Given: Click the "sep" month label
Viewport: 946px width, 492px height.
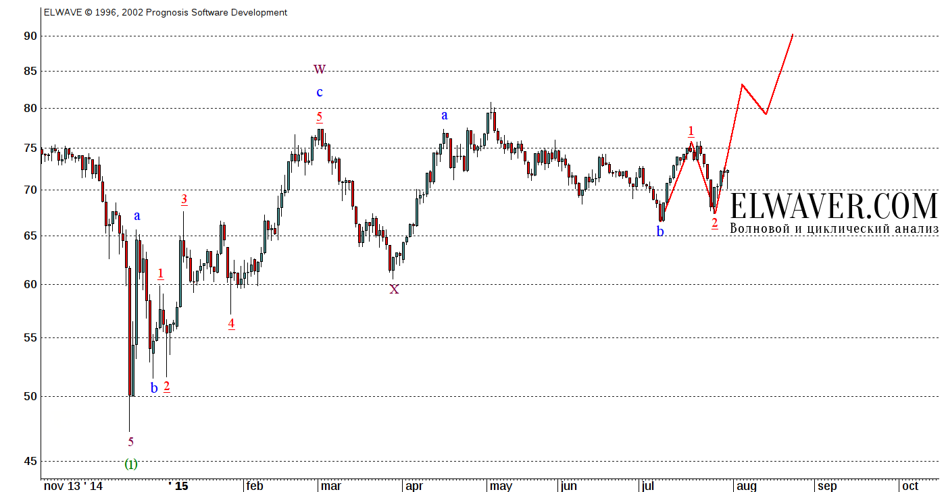Looking at the screenshot, I should click(827, 486).
